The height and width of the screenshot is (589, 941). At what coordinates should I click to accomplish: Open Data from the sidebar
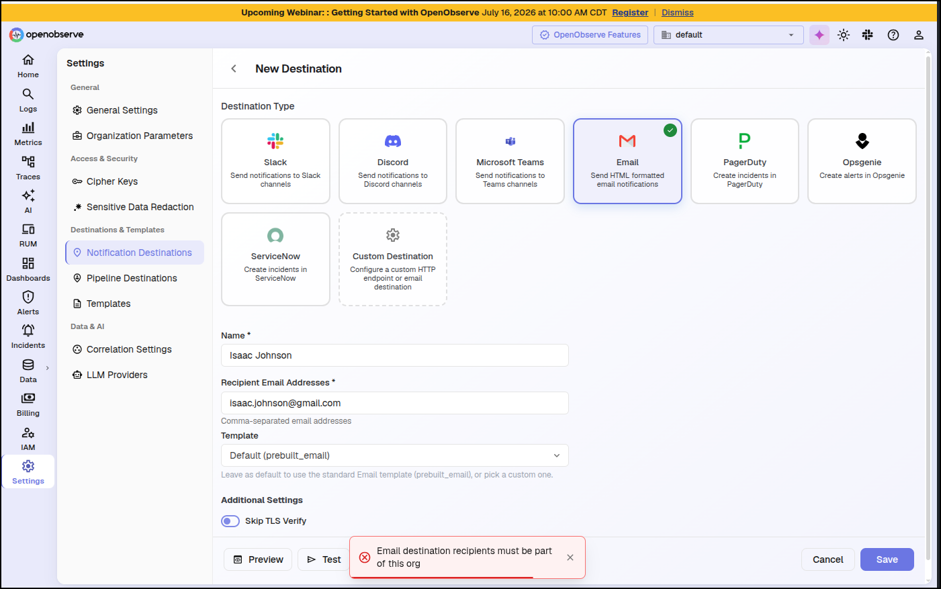[x=28, y=371]
